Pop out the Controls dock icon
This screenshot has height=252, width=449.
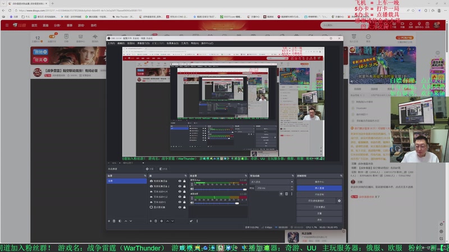coord(341,176)
